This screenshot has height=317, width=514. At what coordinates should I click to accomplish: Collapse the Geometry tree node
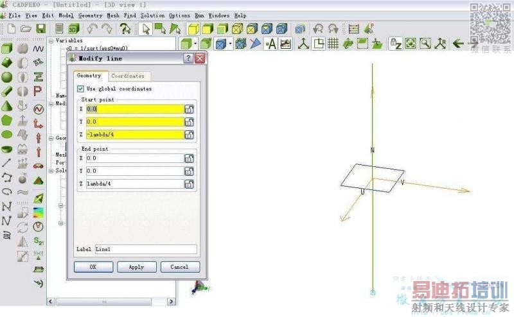click(x=51, y=138)
